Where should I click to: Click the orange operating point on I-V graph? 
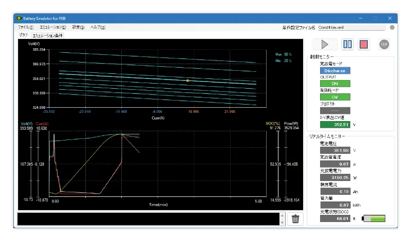pos(188,81)
